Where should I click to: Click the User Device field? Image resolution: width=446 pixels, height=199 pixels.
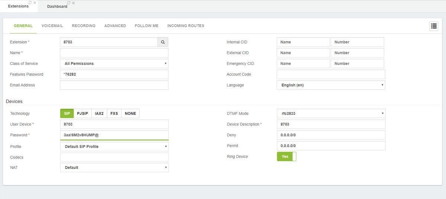[114, 124]
